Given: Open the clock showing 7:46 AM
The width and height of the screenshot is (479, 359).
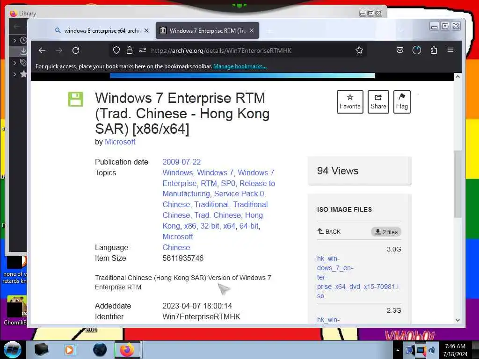Looking at the screenshot, I should point(455,350).
